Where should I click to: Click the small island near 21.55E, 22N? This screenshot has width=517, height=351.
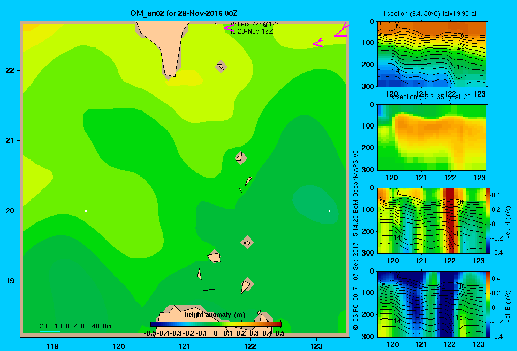click(221, 67)
